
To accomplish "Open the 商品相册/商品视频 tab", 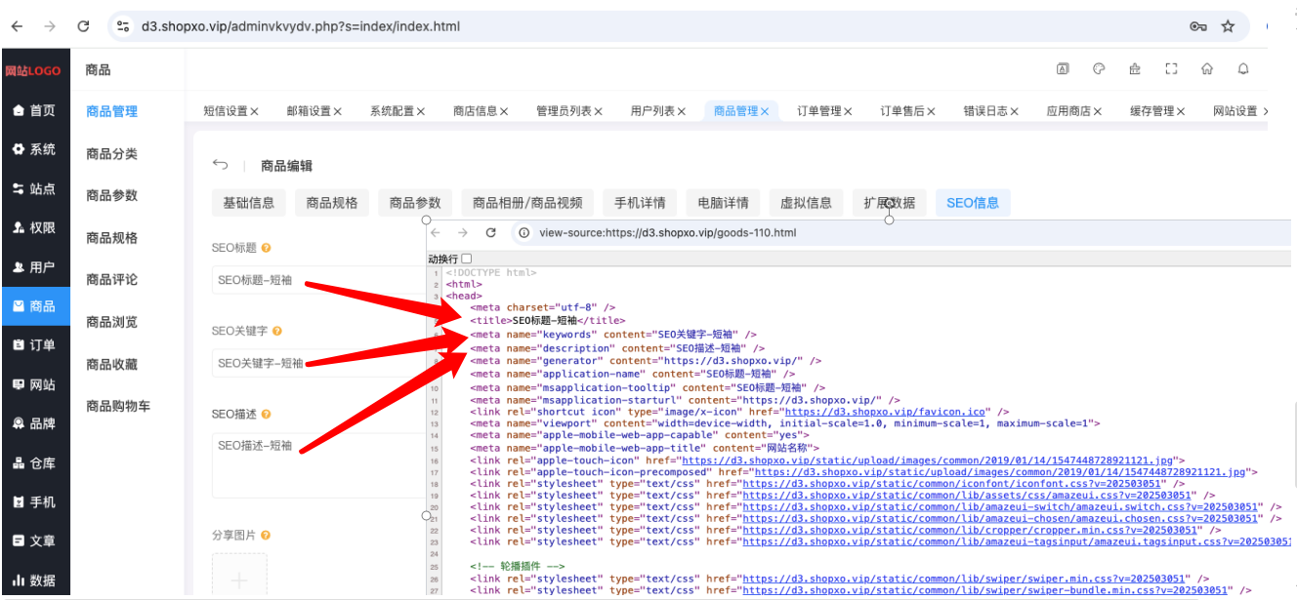I will pos(527,203).
